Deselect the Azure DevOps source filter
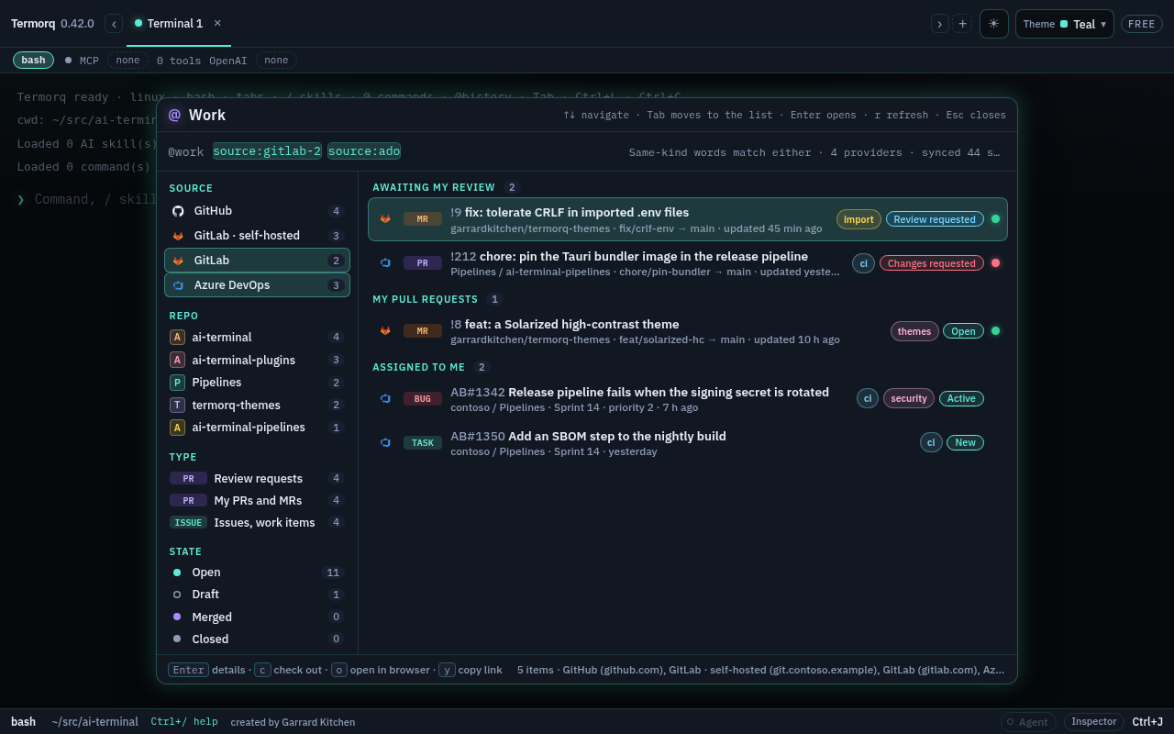The height and width of the screenshot is (734, 1174). click(x=257, y=285)
